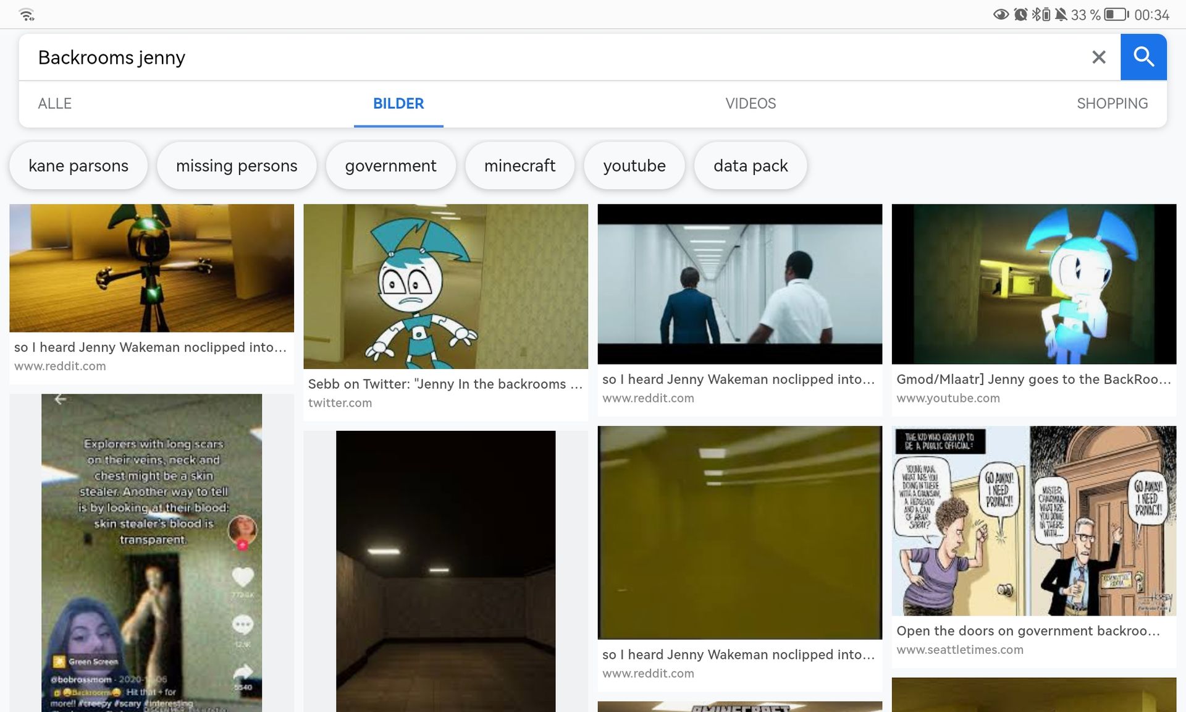Tap the Wi-Fi status icon
1186x712 pixels.
pos(27,14)
